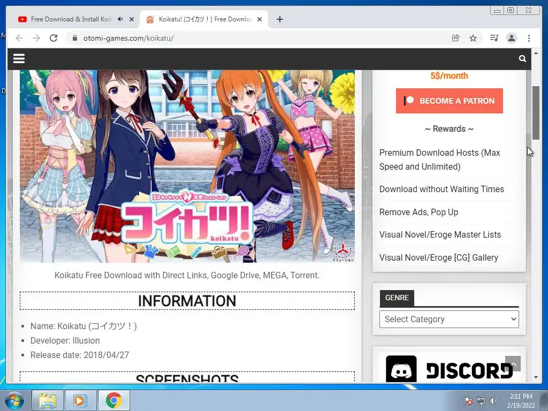
Task: Click the Koikatu cover image
Action: pyautogui.click(x=187, y=166)
